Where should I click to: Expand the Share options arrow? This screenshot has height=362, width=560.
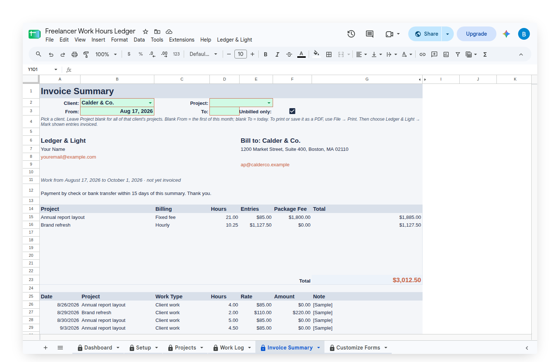point(448,34)
